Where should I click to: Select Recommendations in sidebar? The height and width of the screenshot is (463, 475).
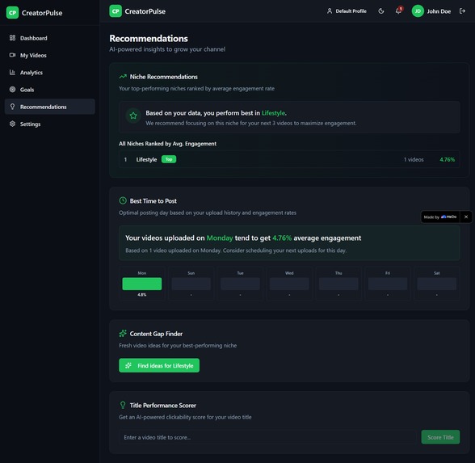click(50, 107)
